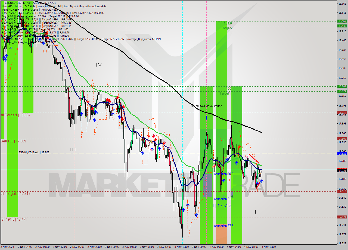Image resolution: width=348 pixels, height=250 pixels.
Task: Click the red 17.909 price tag on the axis
Action: pos(342,139)
